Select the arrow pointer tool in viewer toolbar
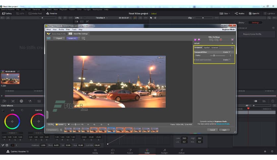This screenshot has height=160, width=277. 151,18
